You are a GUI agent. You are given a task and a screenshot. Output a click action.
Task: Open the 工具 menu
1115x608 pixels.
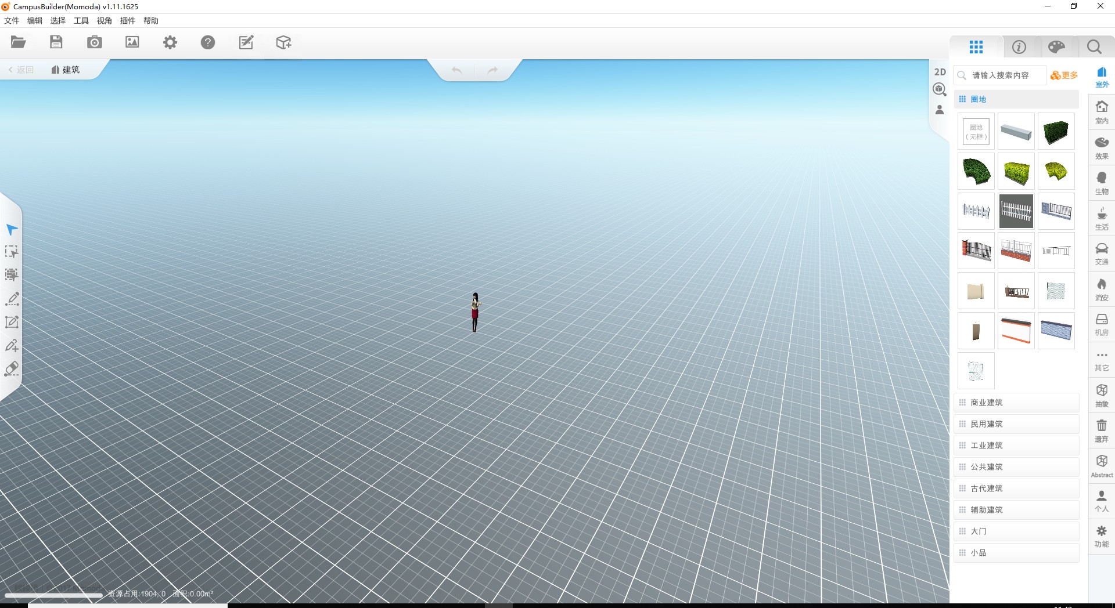click(81, 21)
